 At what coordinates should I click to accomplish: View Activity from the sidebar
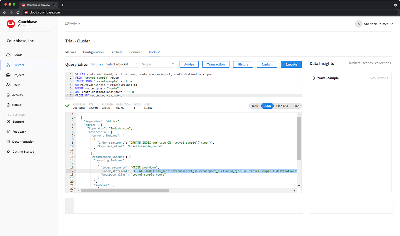tap(17, 95)
